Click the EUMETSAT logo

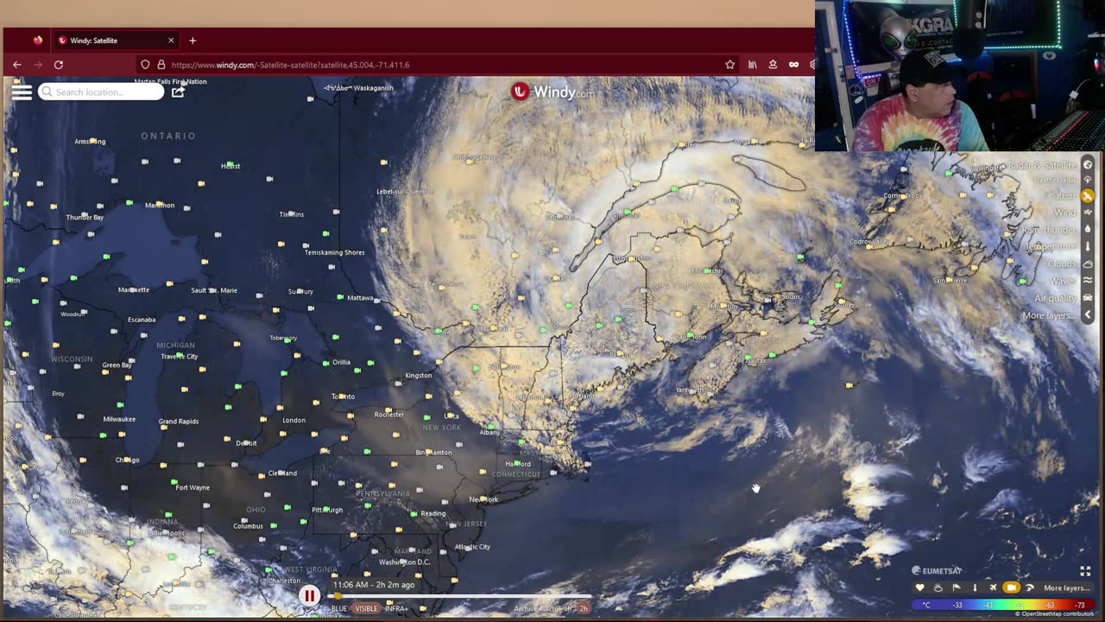pos(937,570)
